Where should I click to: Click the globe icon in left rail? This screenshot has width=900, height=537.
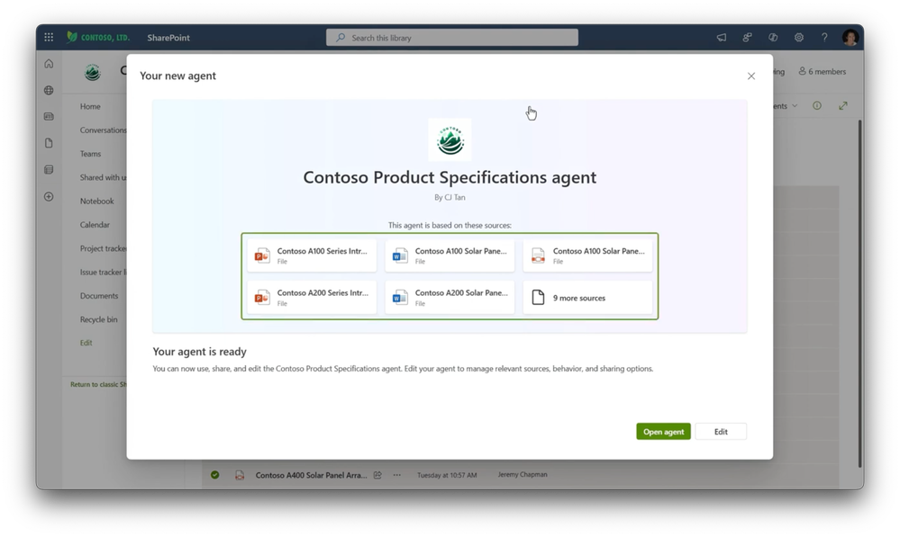(x=49, y=90)
